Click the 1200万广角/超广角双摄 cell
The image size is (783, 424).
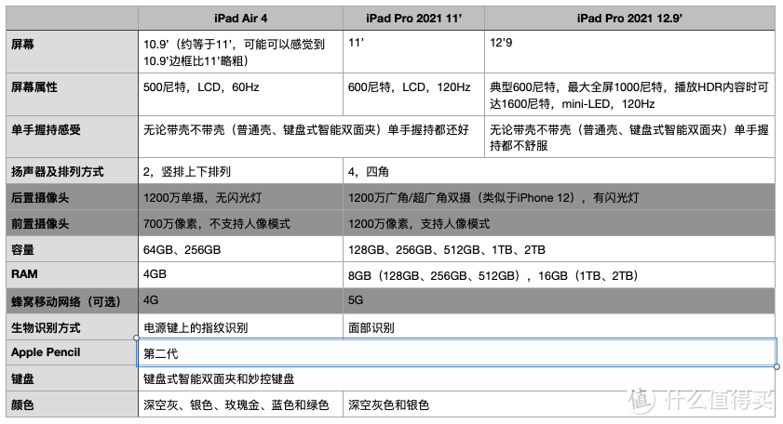[560, 197]
